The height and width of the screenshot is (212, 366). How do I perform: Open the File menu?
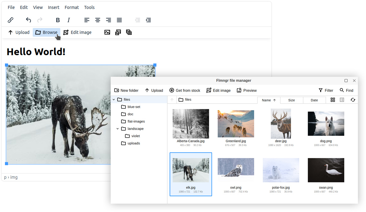(11, 7)
